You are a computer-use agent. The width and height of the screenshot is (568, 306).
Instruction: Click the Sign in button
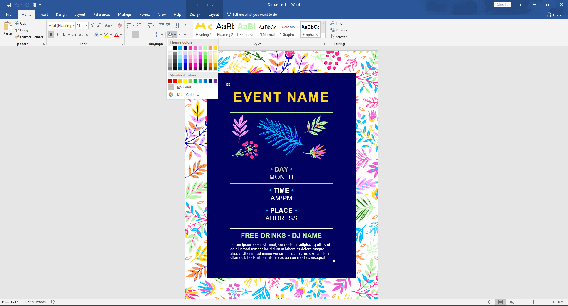(502, 4)
